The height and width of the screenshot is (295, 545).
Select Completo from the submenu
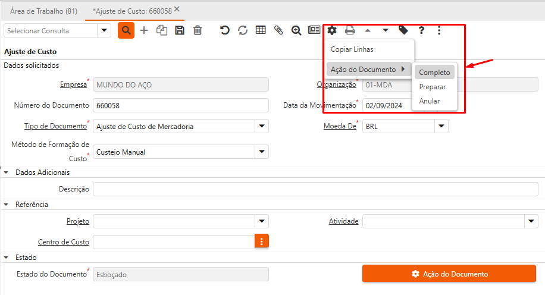[x=434, y=73]
